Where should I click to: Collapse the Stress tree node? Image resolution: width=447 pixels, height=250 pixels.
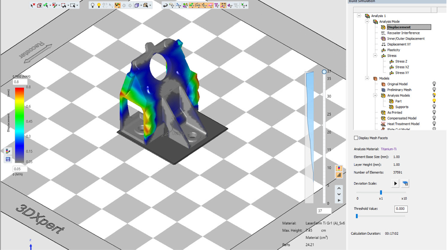coord(375,55)
